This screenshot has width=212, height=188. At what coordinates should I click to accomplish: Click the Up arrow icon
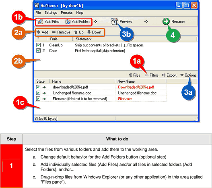point(76,32)
